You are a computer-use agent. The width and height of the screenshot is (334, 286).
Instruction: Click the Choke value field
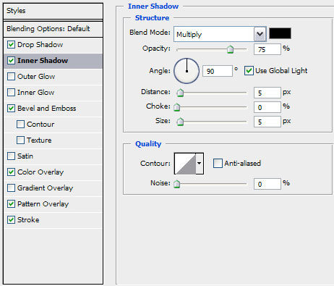[x=267, y=107]
